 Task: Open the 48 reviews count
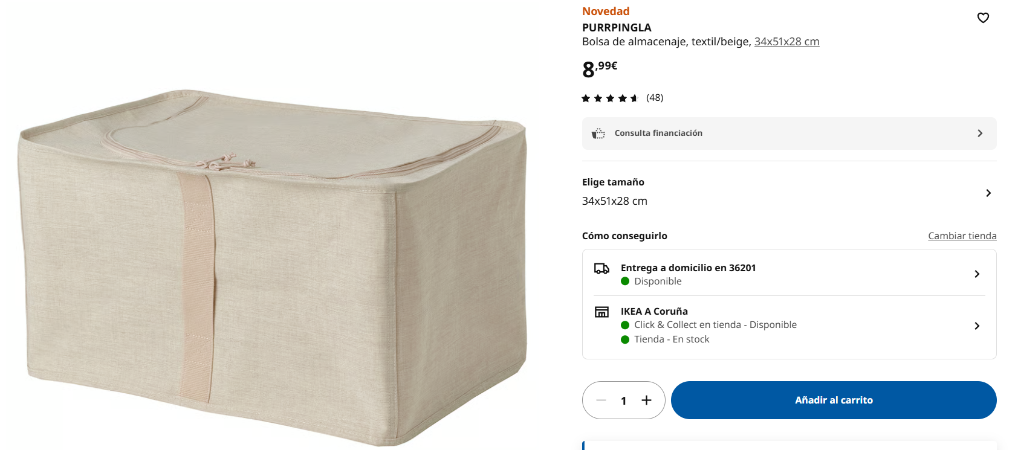pyautogui.click(x=655, y=98)
